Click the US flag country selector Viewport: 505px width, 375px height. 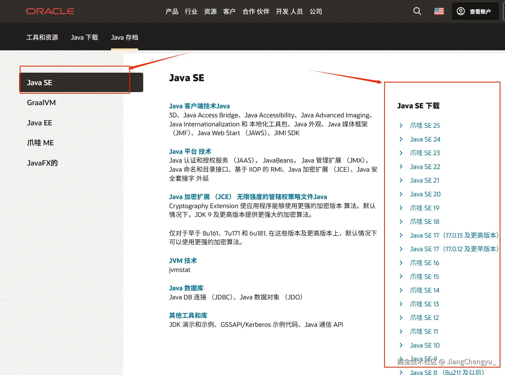439,11
